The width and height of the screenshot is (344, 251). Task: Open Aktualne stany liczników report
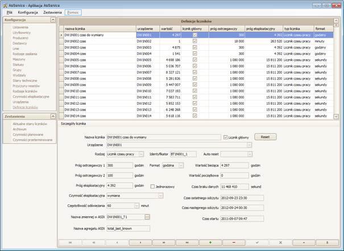point(30,124)
